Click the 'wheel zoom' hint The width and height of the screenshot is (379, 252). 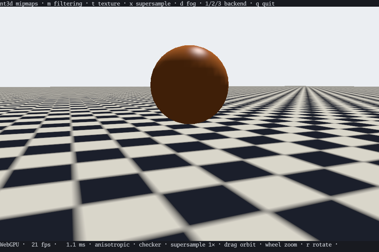(281, 245)
